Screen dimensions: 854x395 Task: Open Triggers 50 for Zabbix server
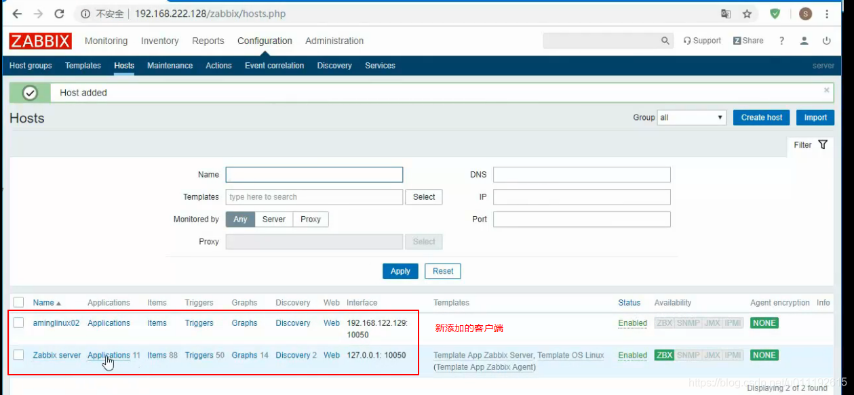(199, 355)
